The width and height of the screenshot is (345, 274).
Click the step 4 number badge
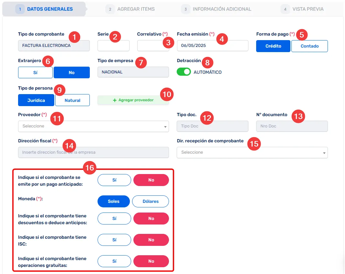(x=285, y=9)
